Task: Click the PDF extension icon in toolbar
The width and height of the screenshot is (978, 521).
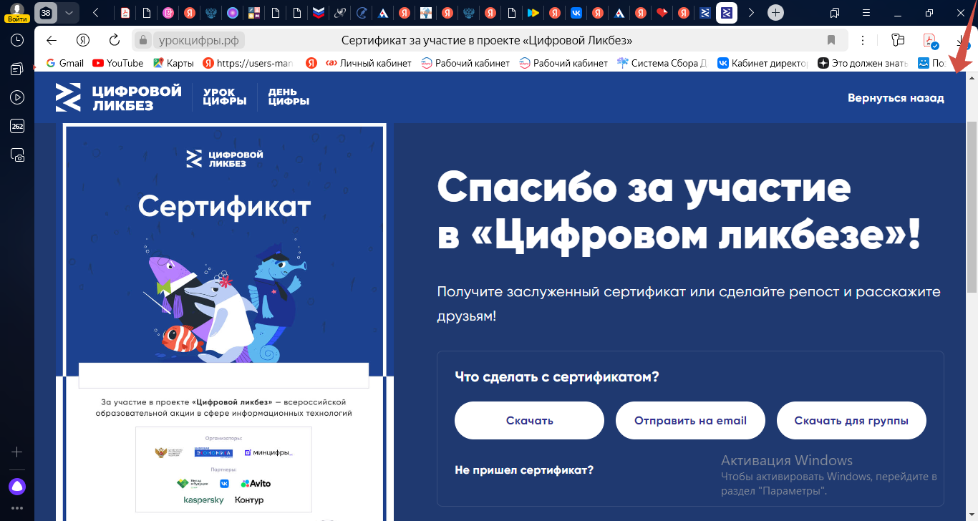Action: tap(930, 40)
